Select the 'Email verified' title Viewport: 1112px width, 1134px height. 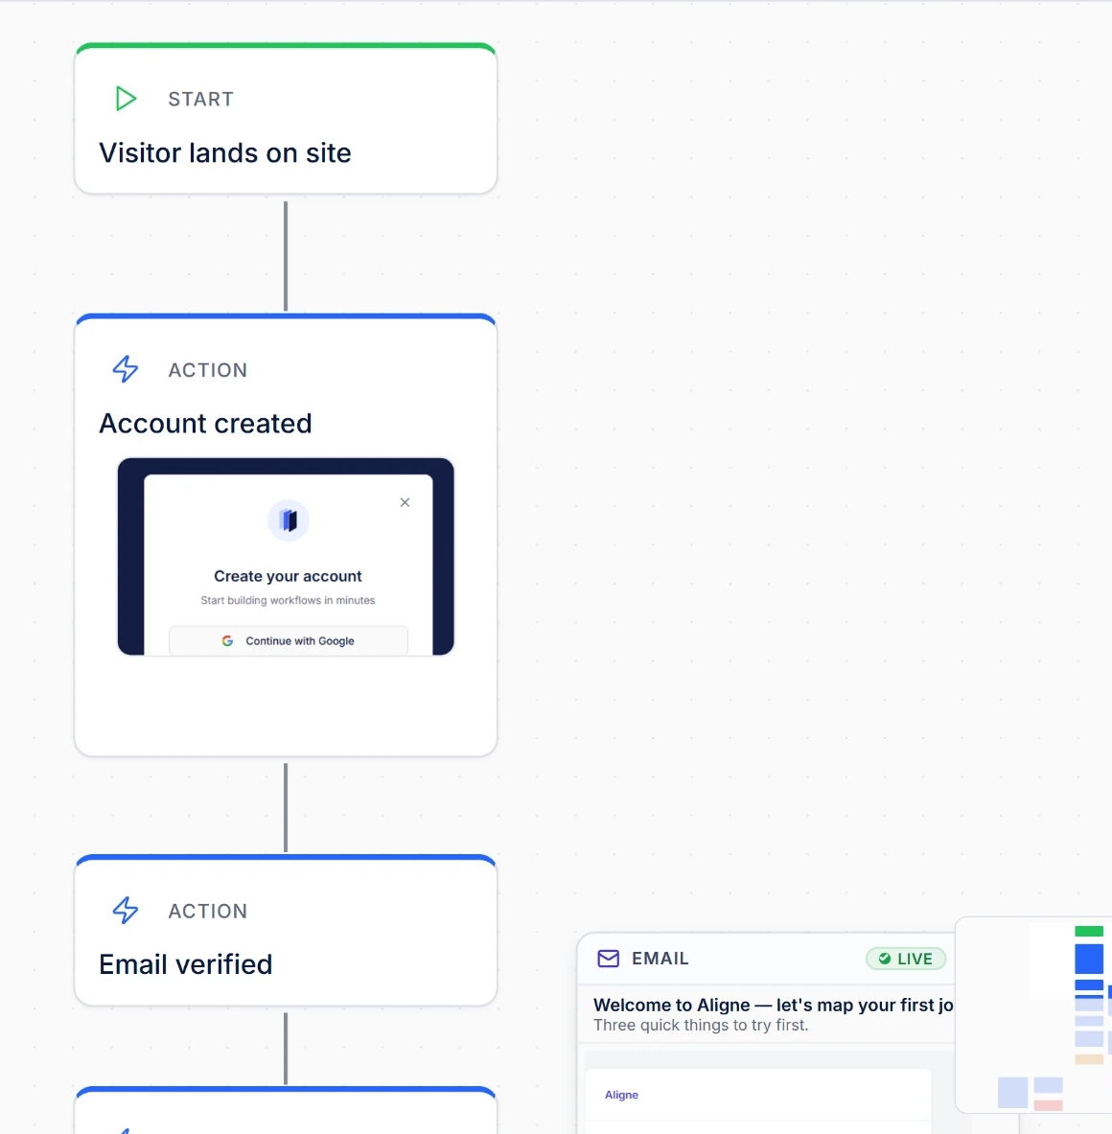coord(186,964)
